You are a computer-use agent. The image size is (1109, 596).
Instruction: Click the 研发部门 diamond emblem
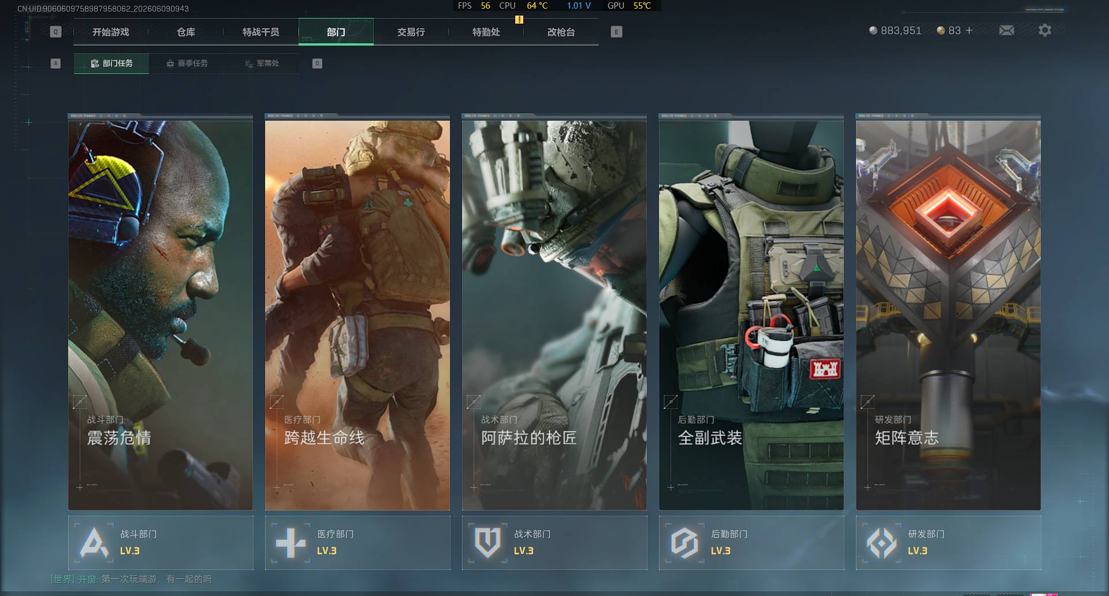point(881,543)
